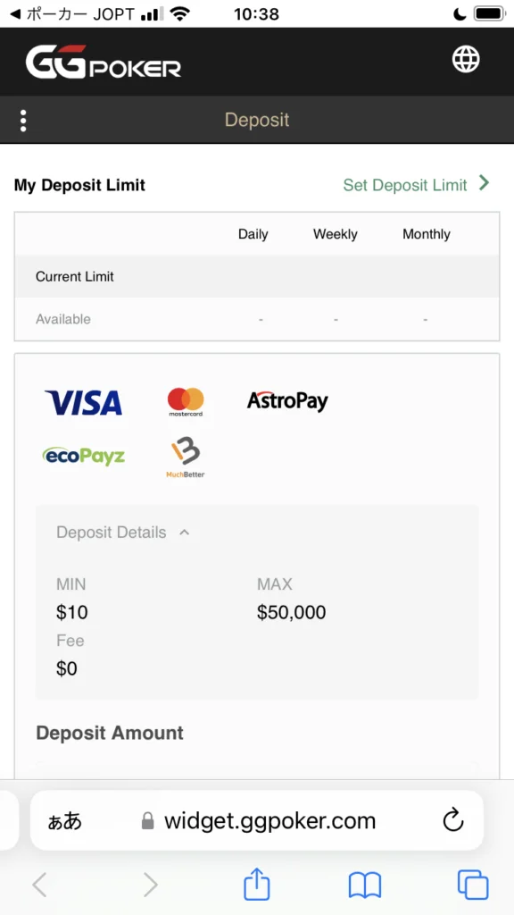Open Set Deposit Limit link
The height and width of the screenshot is (915, 514).
(x=405, y=185)
